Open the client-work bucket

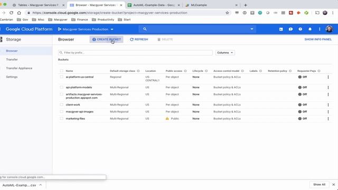pos(73,104)
